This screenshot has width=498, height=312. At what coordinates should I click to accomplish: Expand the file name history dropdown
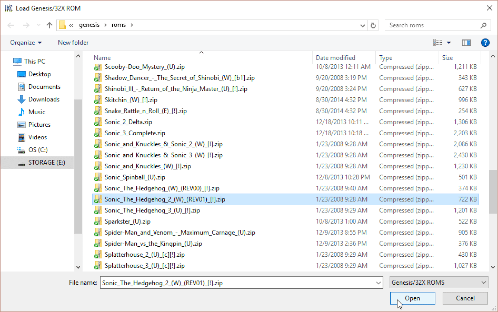[x=378, y=282]
